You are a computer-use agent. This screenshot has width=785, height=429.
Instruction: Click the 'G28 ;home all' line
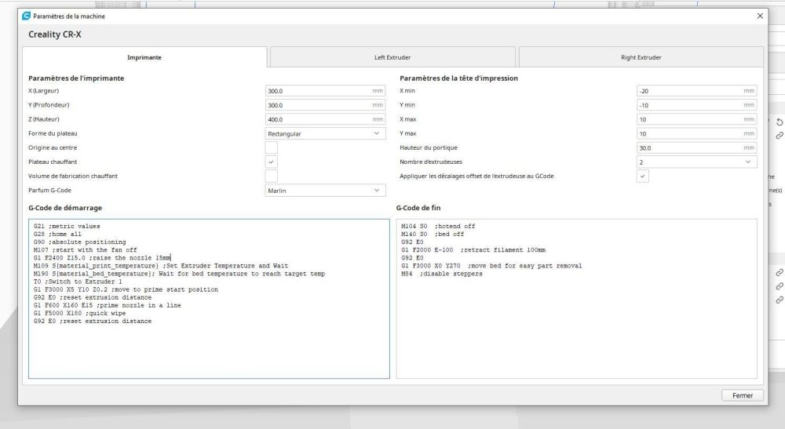coord(57,234)
